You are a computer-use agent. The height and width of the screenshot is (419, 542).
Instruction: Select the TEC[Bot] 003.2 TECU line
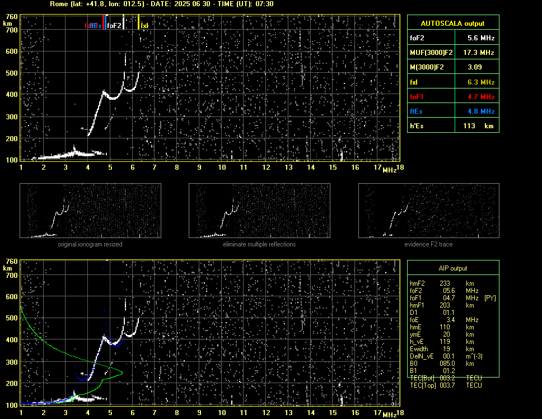coord(446,378)
